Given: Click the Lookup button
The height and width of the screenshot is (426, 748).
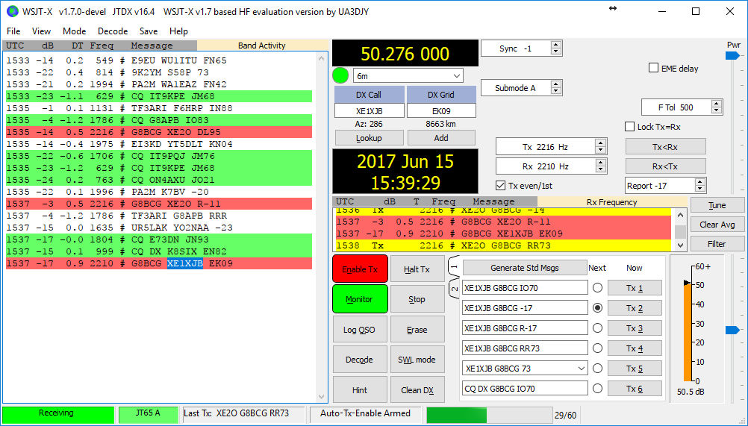Looking at the screenshot, I should pos(369,138).
